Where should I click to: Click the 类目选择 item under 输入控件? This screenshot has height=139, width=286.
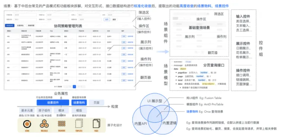243,21
